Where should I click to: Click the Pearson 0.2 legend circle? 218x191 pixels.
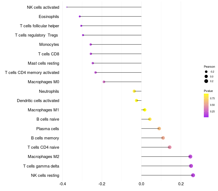206,81
